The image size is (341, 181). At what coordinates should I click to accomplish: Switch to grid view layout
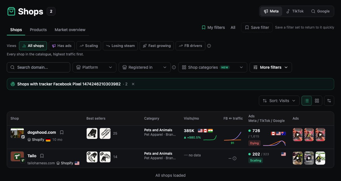point(317,101)
